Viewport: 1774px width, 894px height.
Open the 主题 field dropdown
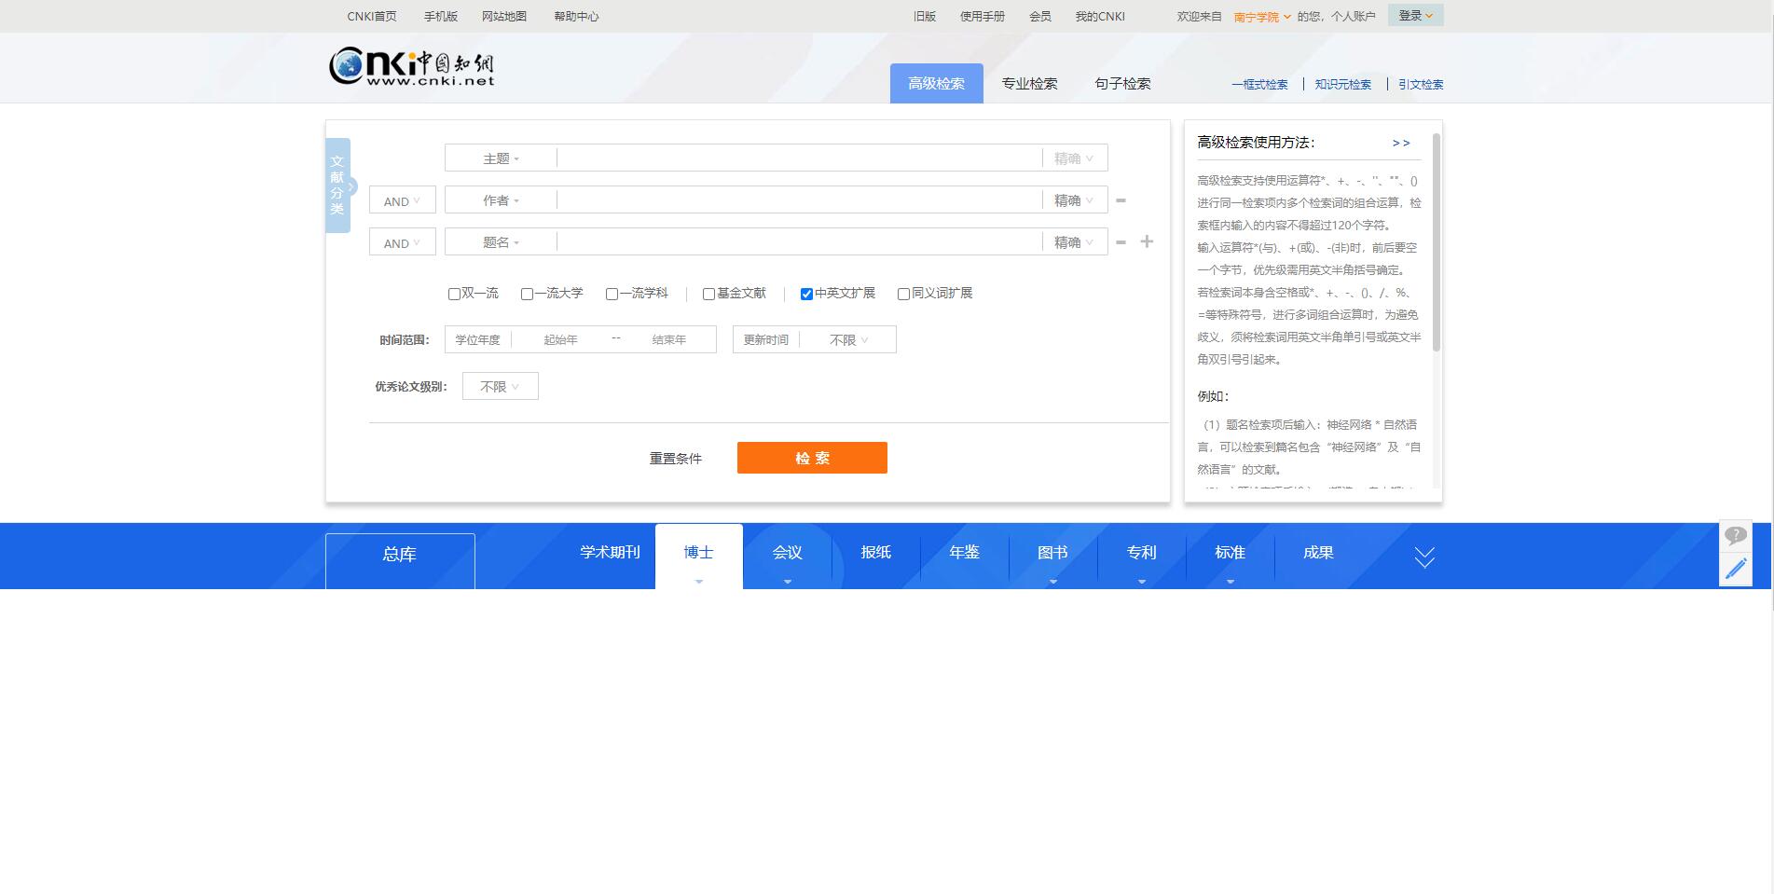(501, 158)
